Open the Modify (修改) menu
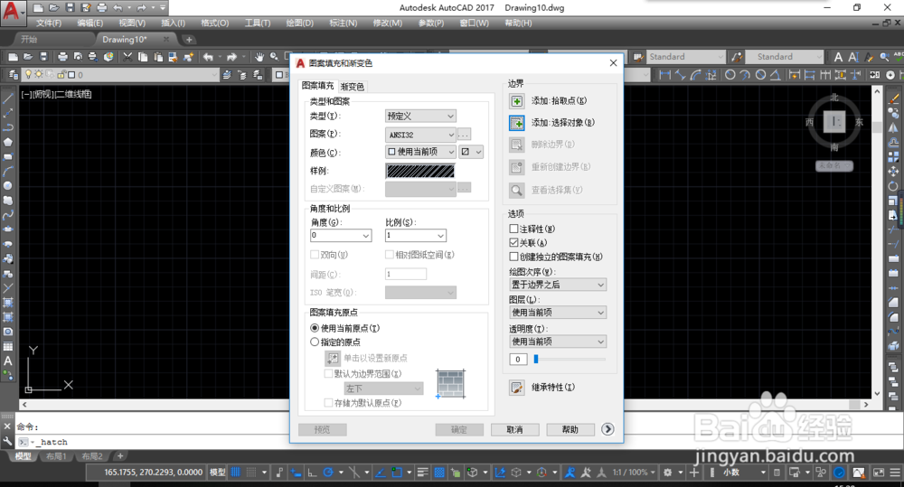The height and width of the screenshot is (487, 904). point(388,23)
